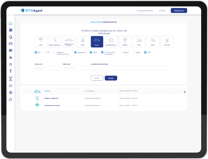Choose the stethoscope medical packages tile
Viewport: 208px width, 159px height.
pyautogui.click(x=55, y=41)
